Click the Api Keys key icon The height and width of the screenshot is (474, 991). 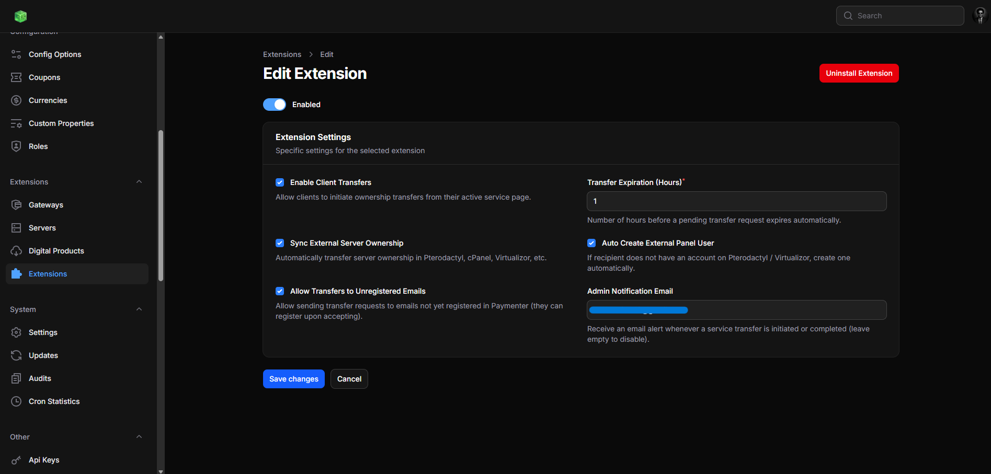(x=16, y=460)
